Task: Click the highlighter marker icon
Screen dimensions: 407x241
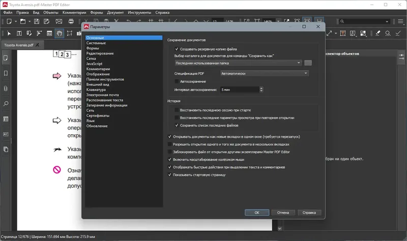Action: pos(377,33)
